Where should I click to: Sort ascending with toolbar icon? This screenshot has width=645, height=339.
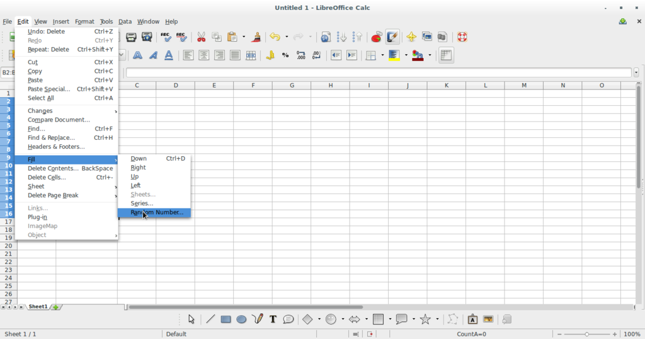coord(341,37)
